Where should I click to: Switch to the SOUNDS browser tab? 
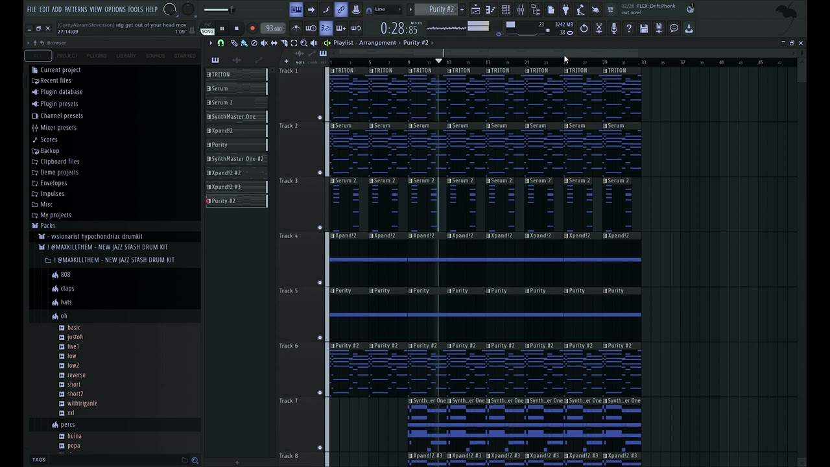click(155, 56)
